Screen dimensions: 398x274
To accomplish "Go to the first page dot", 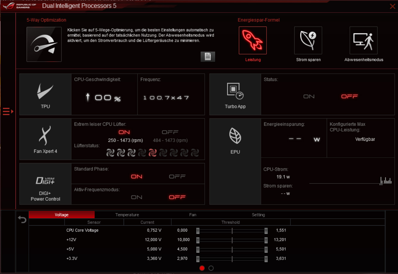I will point(202,268).
